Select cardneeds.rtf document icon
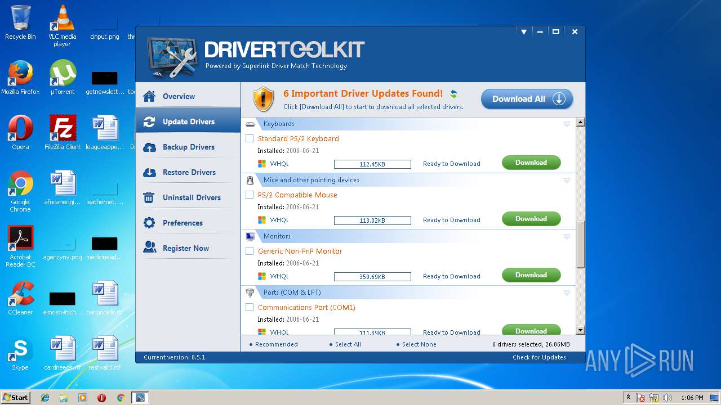Screen dimensions: 721x405 point(62,353)
